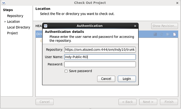Click the Back button in the wizard
Image resolution: width=181 pixels, height=109 pixels.
pos(127,102)
